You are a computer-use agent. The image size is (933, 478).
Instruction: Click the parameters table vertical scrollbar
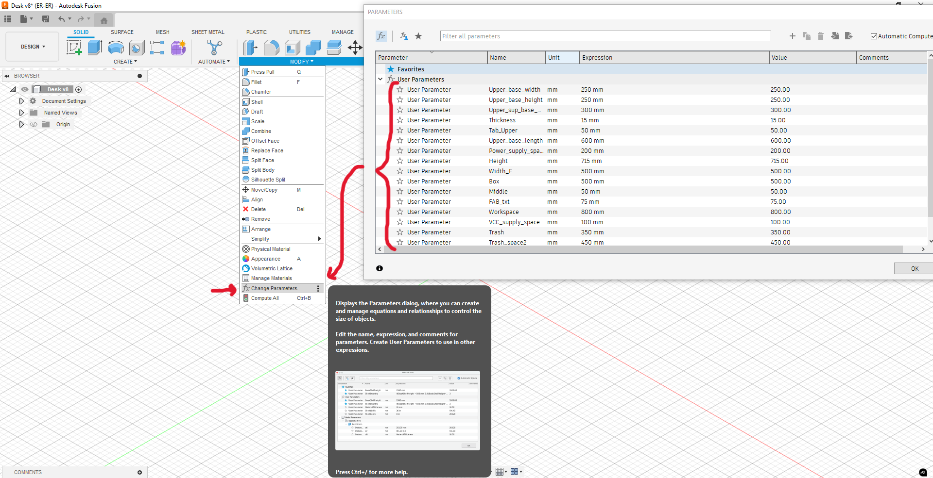coord(930,137)
